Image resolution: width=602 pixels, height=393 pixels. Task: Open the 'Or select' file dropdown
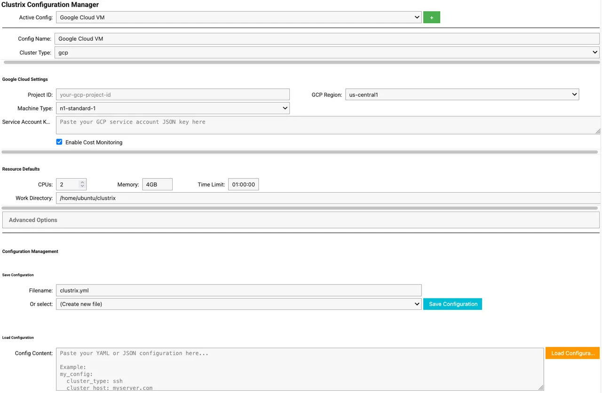pyautogui.click(x=238, y=304)
